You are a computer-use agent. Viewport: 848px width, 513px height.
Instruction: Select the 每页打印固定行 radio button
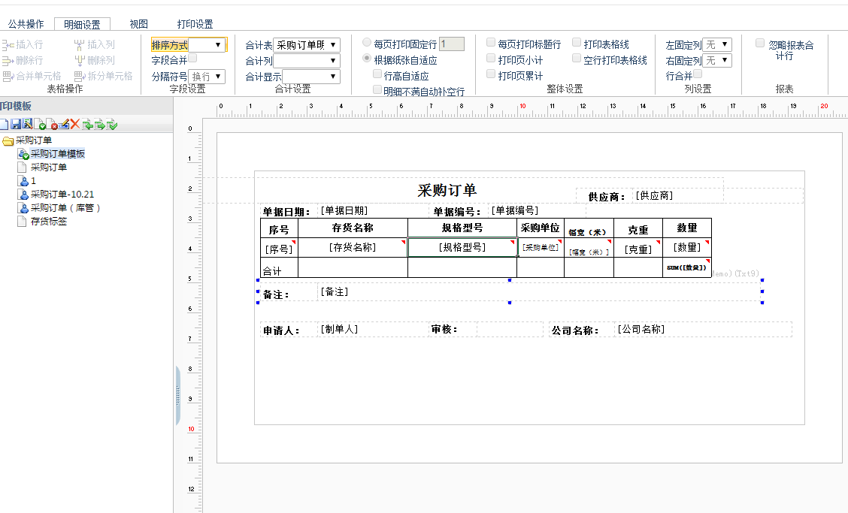pos(367,42)
